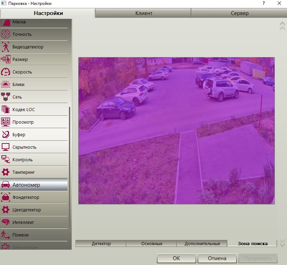Open the Фондетектор bag icon

(x=6, y=197)
